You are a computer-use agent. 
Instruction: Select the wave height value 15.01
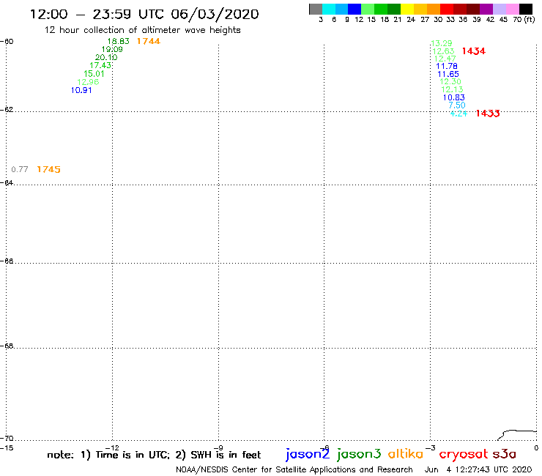94,74
